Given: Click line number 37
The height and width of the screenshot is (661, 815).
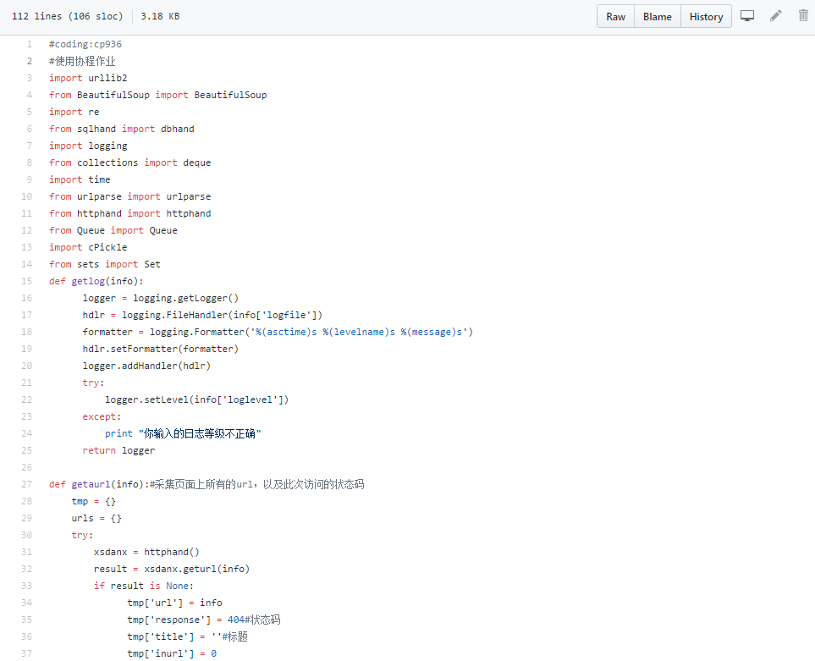Looking at the screenshot, I should [x=27, y=653].
